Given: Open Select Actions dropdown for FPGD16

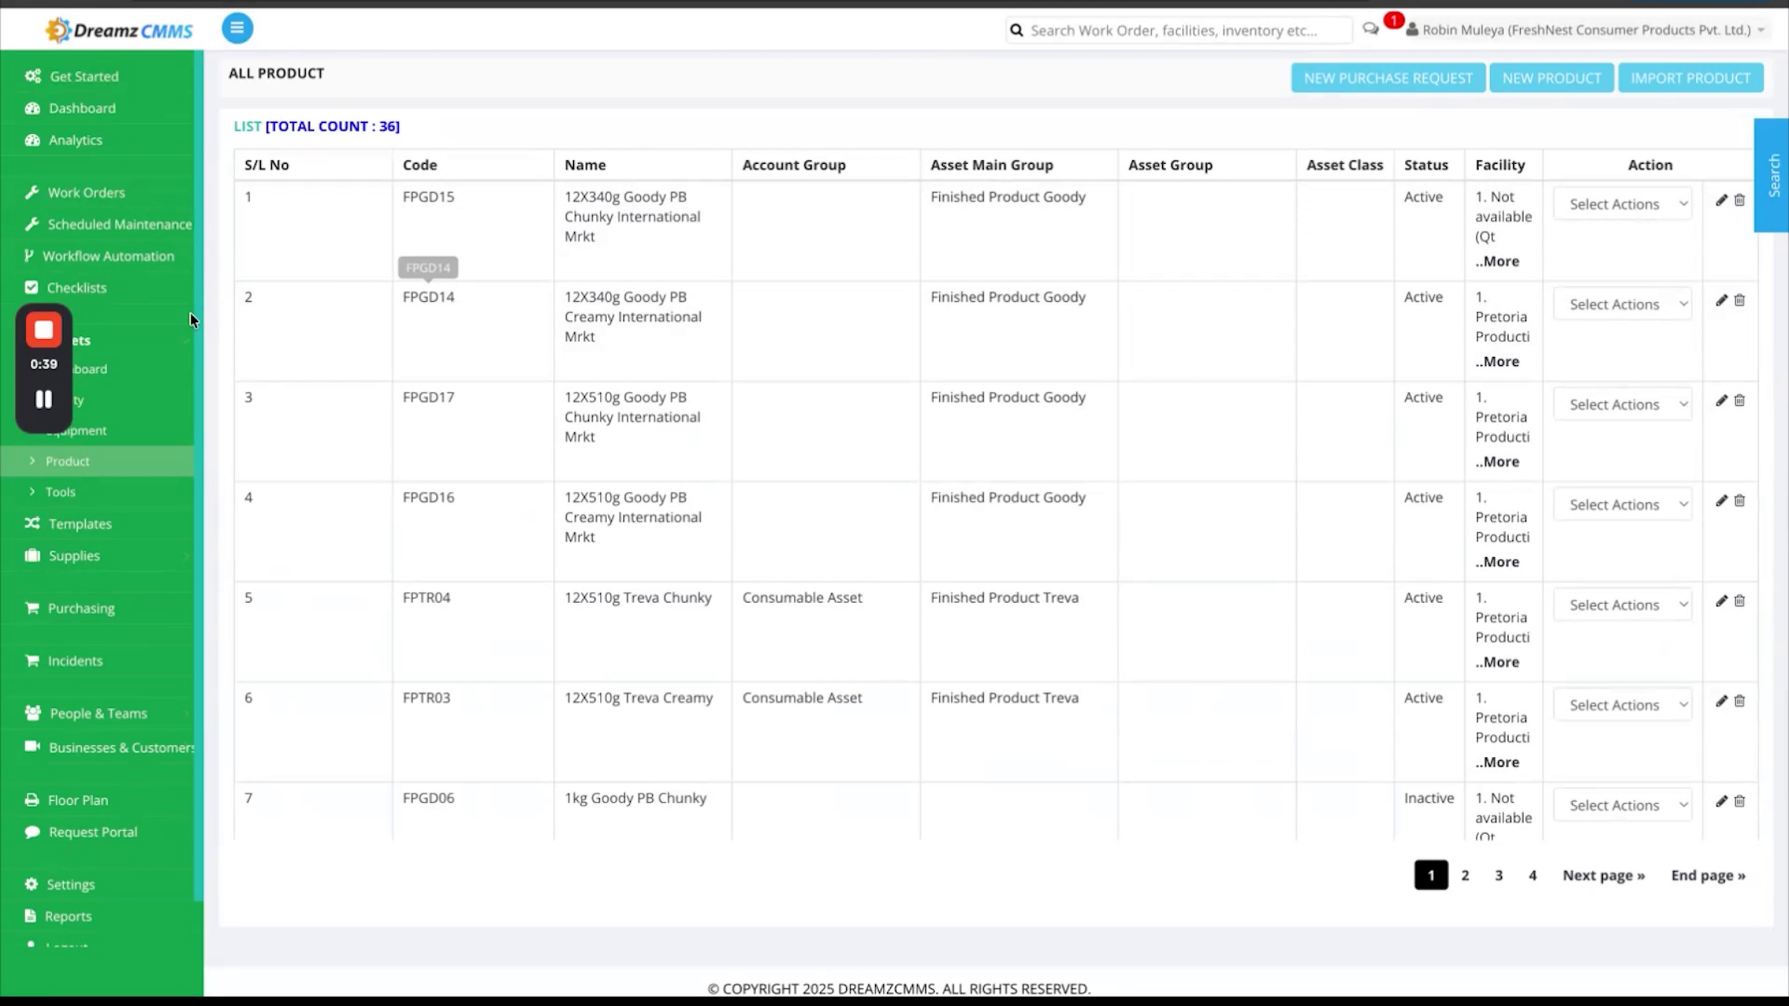Looking at the screenshot, I should click(1623, 504).
